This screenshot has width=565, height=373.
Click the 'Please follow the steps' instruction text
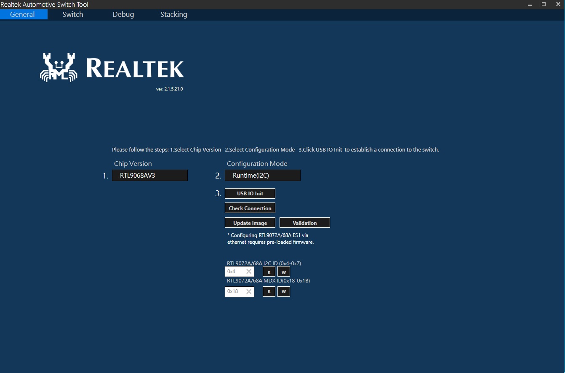tap(275, 150)
